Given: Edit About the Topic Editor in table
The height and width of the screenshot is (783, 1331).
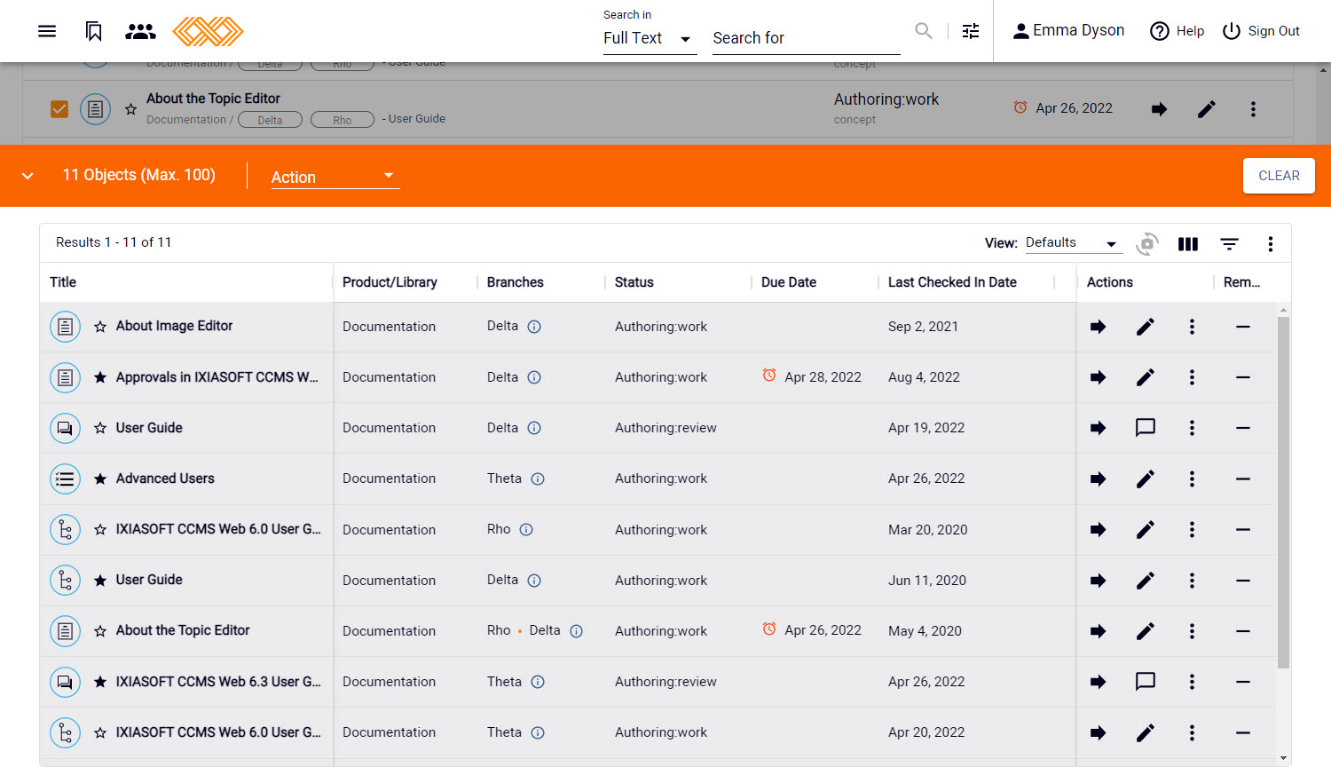Looking at the screenshot, I should [x=1146, y=631].
